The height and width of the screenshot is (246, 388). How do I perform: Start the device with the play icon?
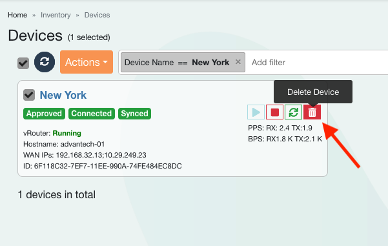coord(256,112)
